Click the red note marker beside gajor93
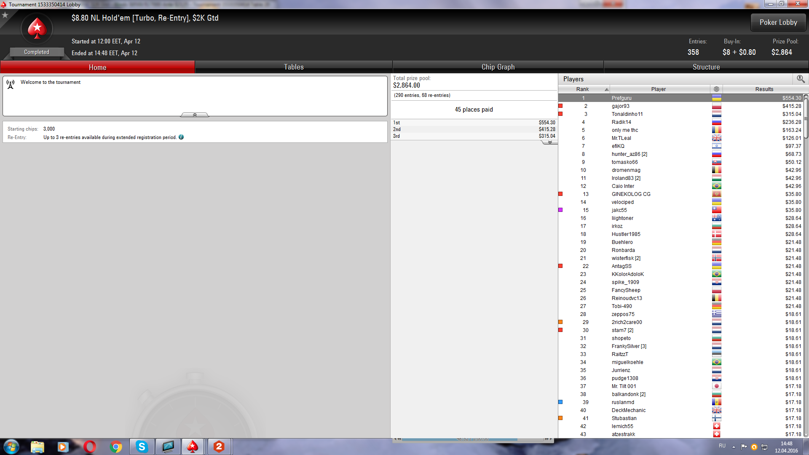 click(x=560, y=106)
